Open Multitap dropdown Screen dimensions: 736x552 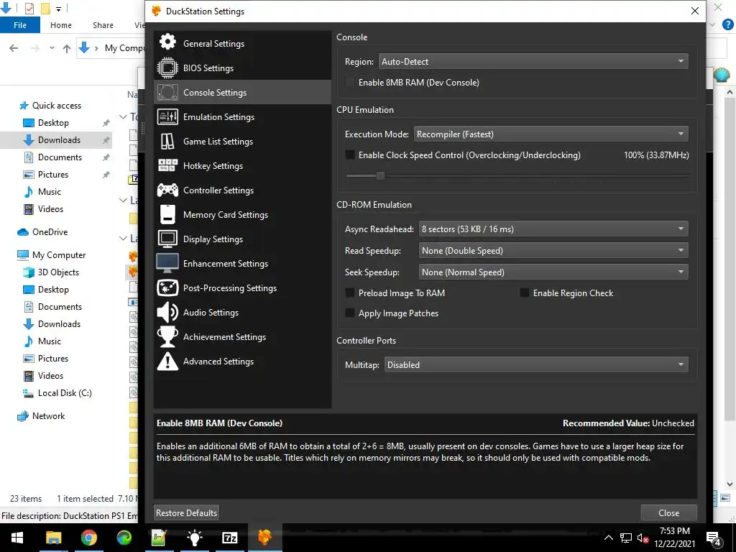[x=536, y=364]
